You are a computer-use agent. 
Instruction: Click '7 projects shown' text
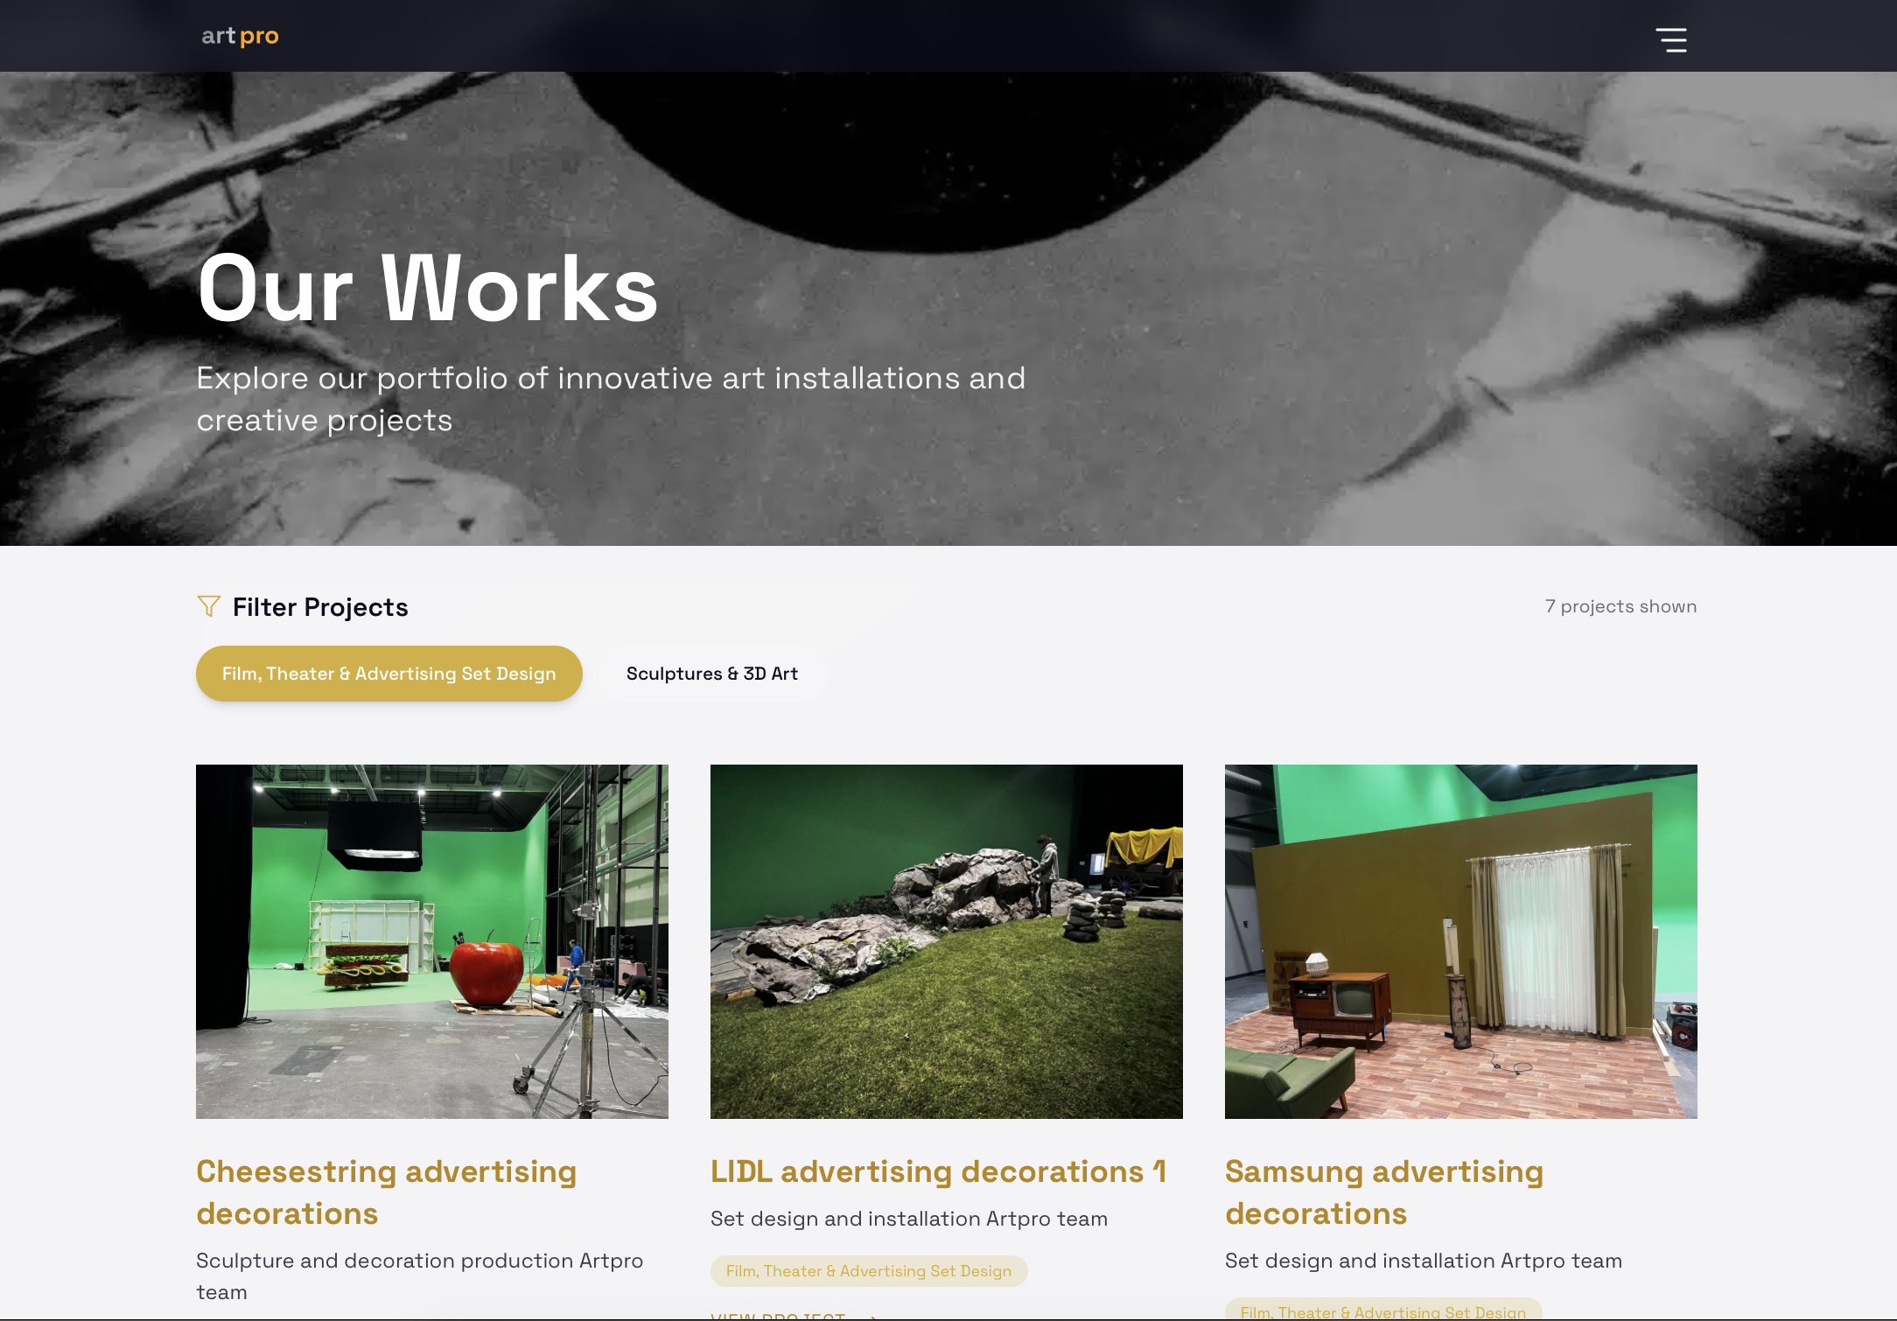tap(1620, 606)
